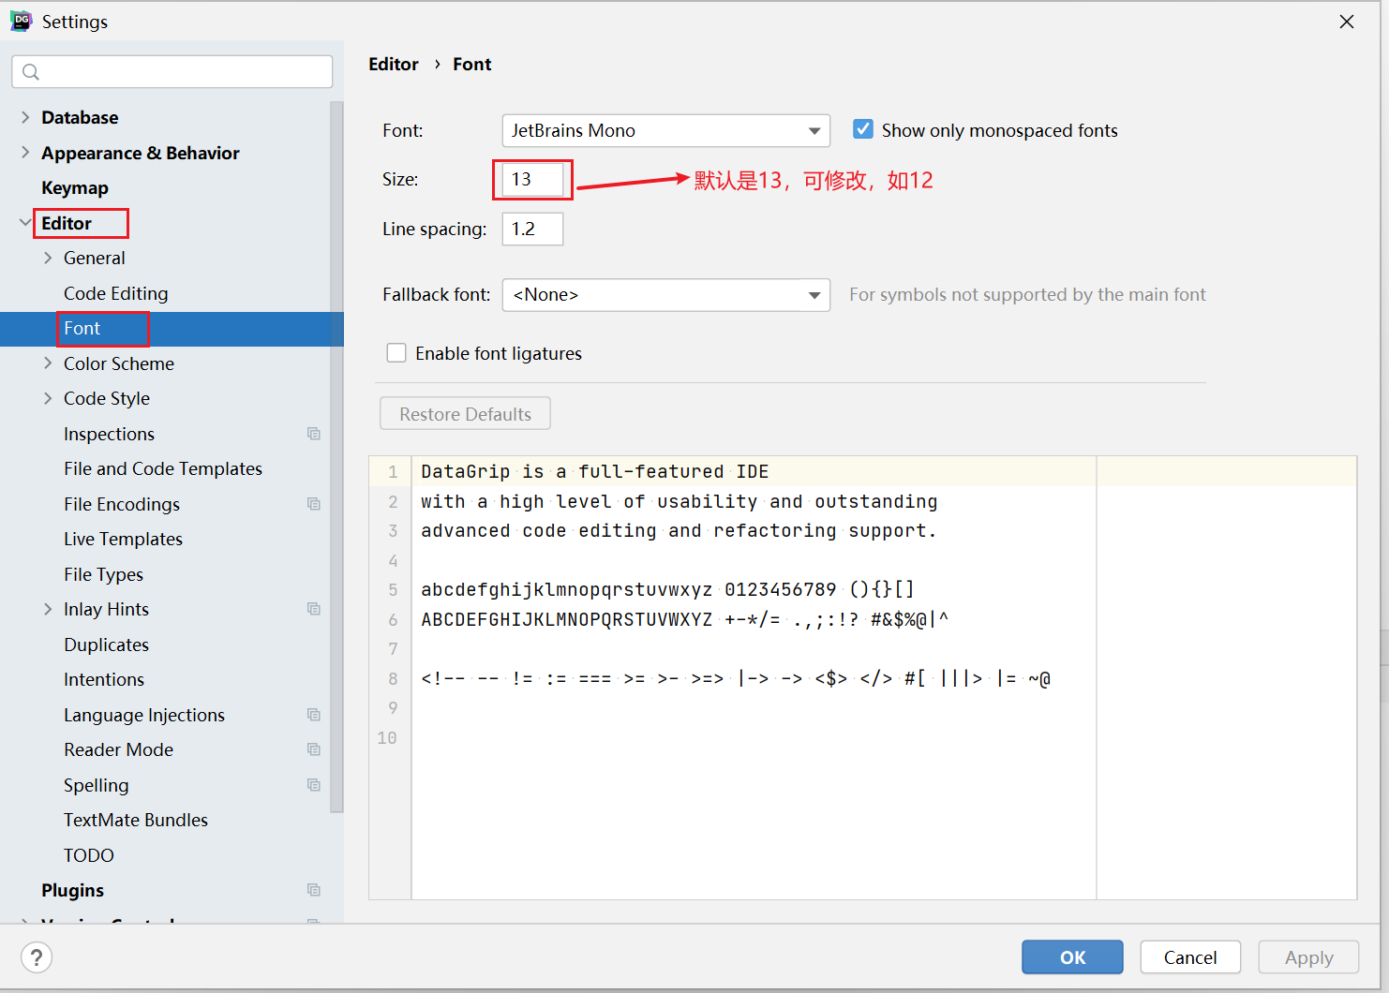Click the project-level icon beside Language Injections

tap(314, 715)
